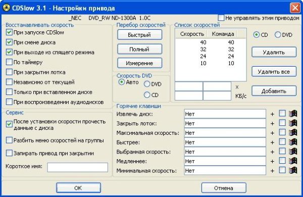Tick Win-key checkbox for Закрыть лоток

282,123
